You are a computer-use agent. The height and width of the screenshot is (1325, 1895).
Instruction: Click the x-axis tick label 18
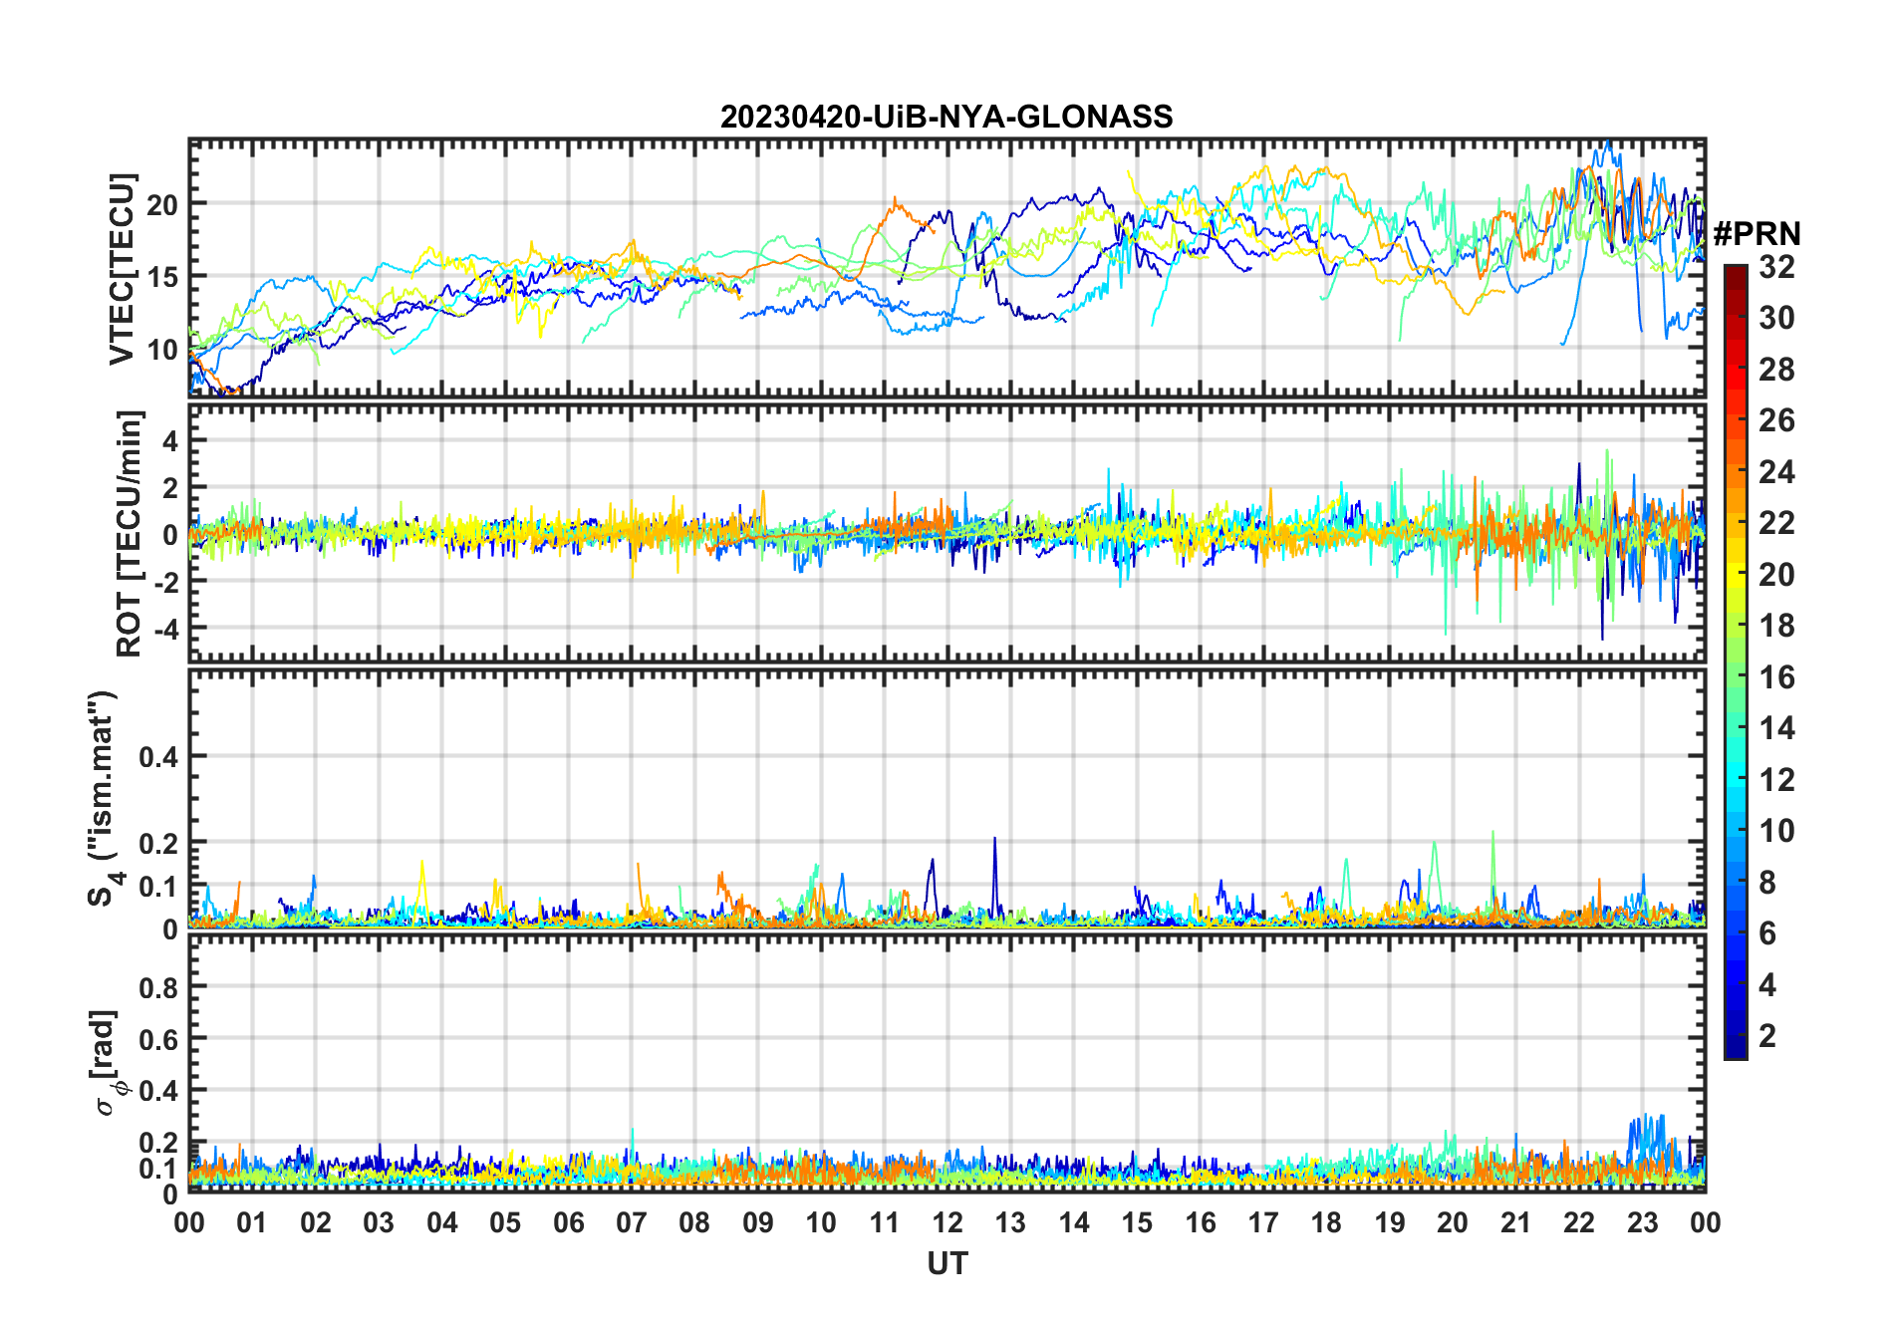click(x=1326, y=1222)
